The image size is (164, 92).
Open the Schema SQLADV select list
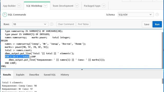[136, 15]
